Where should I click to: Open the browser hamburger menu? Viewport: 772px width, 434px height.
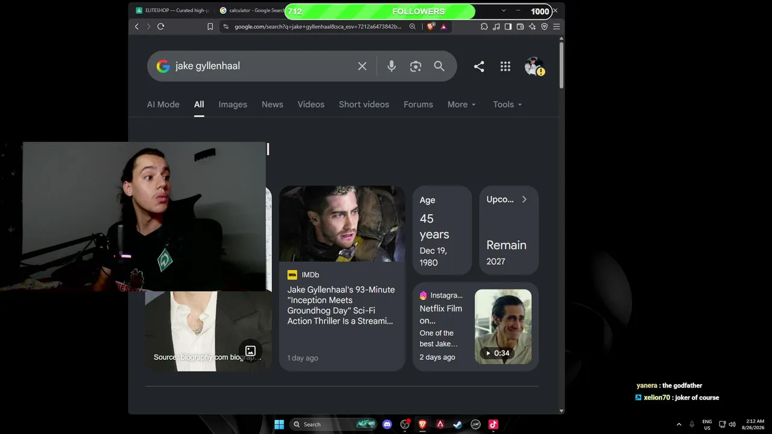pyautogui.click(x=556, y=27)
